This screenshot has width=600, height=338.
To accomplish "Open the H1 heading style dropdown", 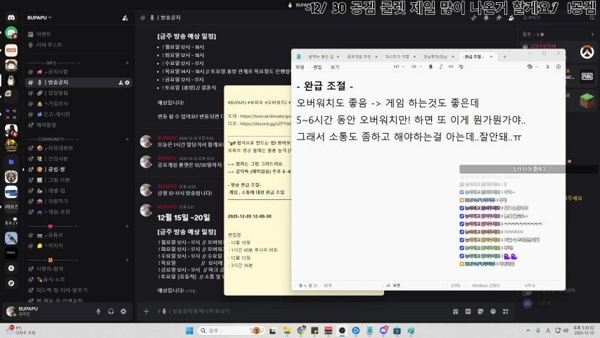I will tap(400, 67).
